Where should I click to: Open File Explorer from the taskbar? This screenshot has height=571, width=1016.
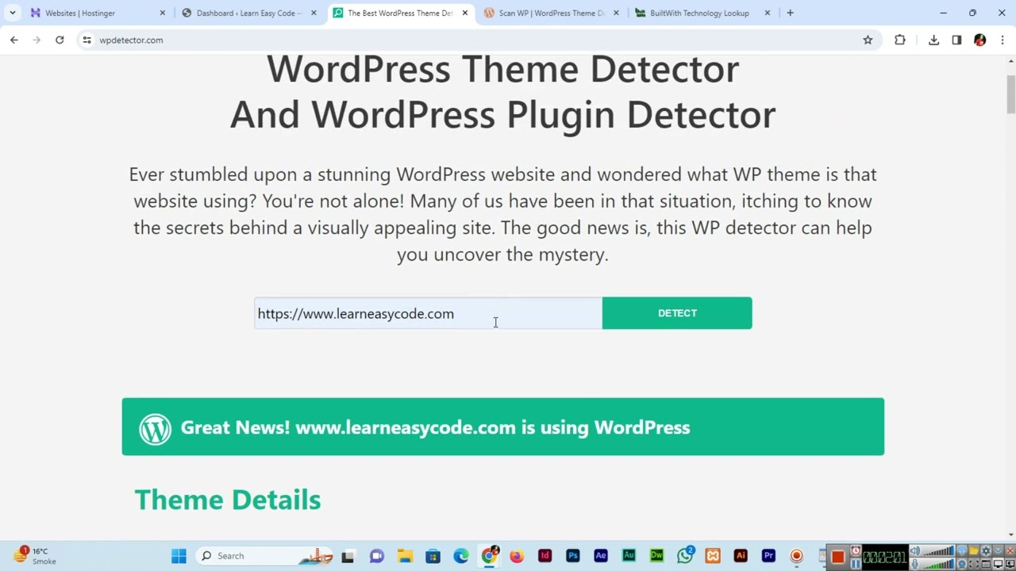click(405, 556)
